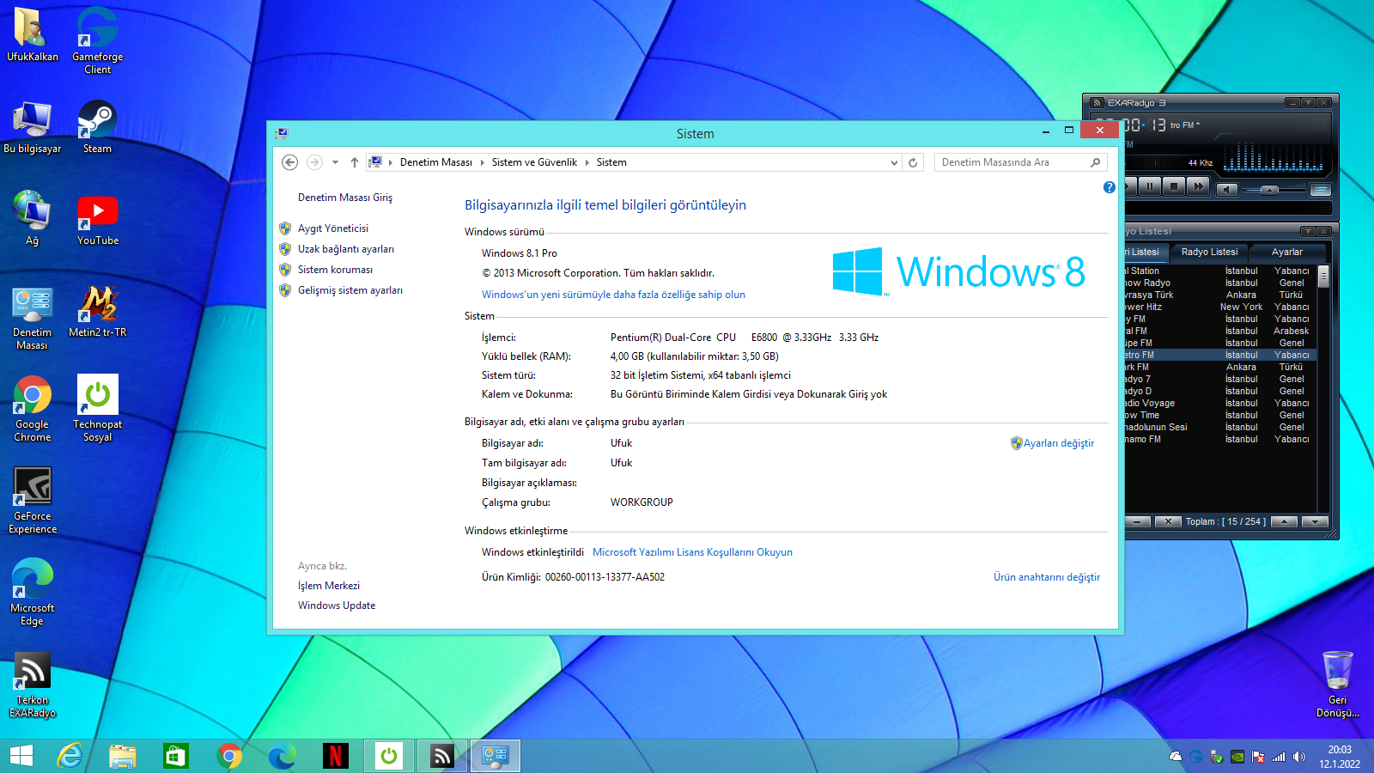Screen dimensions: 1374x773
Task: Open Sistem koruması settings
Action: pos(335,270)
